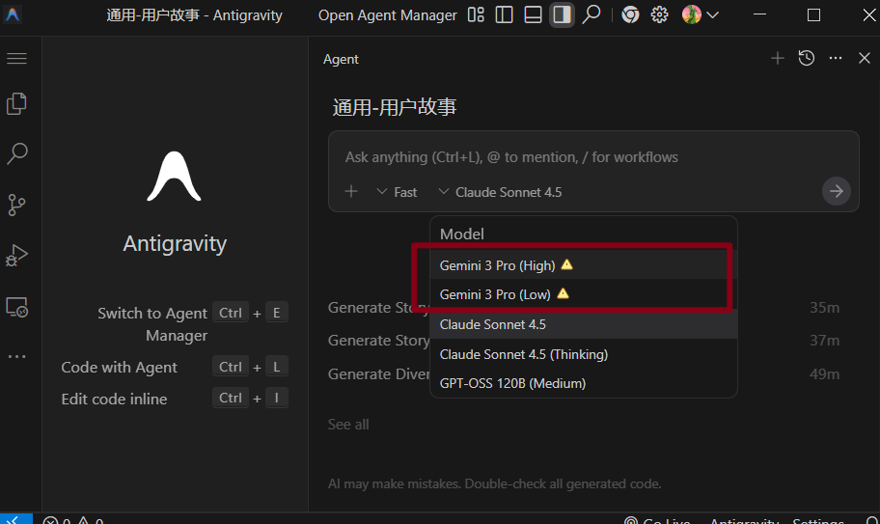Click Edit code inline shortcut
Viewport: 880px width, 524px height.
(x=175, y=399)
